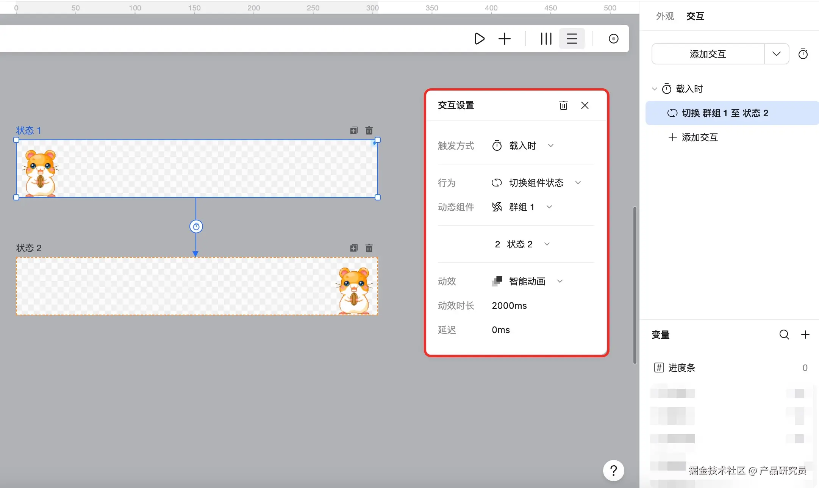Click the record circle icon in toolbar
Screen dimensions: 819x488
[613, 39]
